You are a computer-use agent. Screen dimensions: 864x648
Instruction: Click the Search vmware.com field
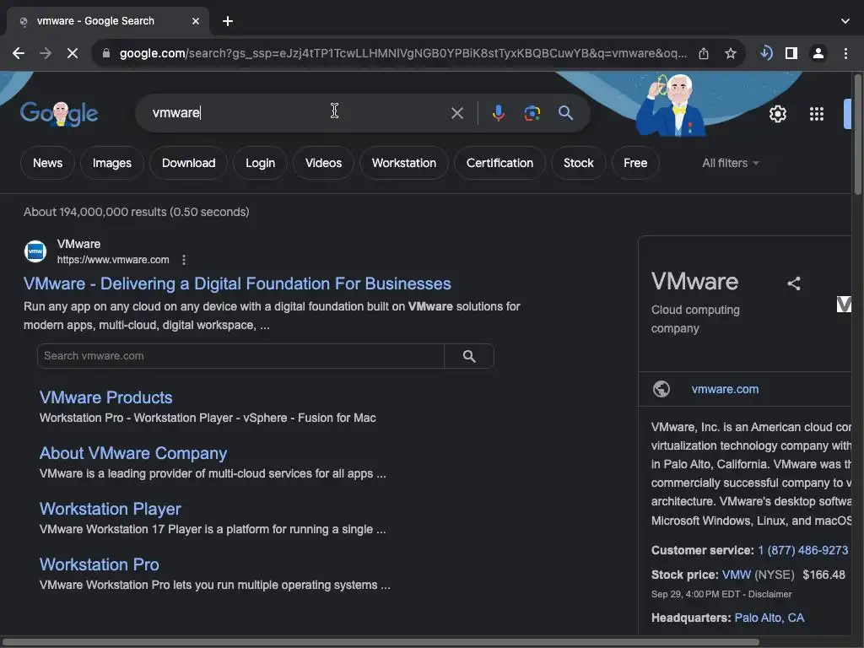[x=240, y=356]
